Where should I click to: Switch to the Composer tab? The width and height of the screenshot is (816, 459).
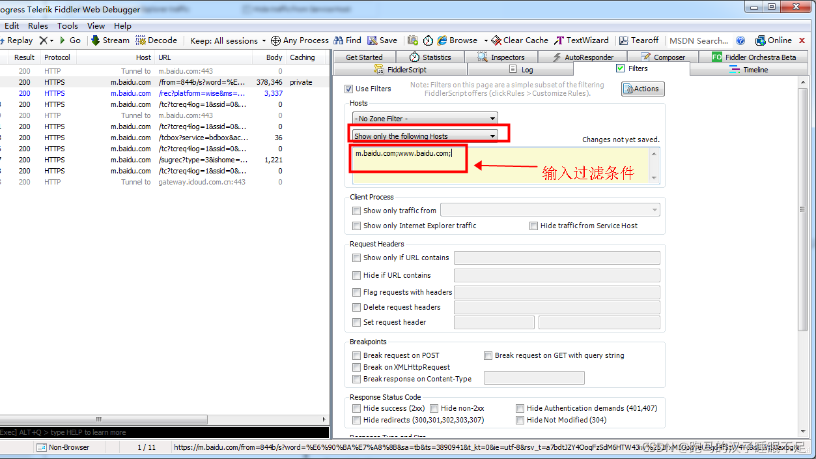click(663, 57)
